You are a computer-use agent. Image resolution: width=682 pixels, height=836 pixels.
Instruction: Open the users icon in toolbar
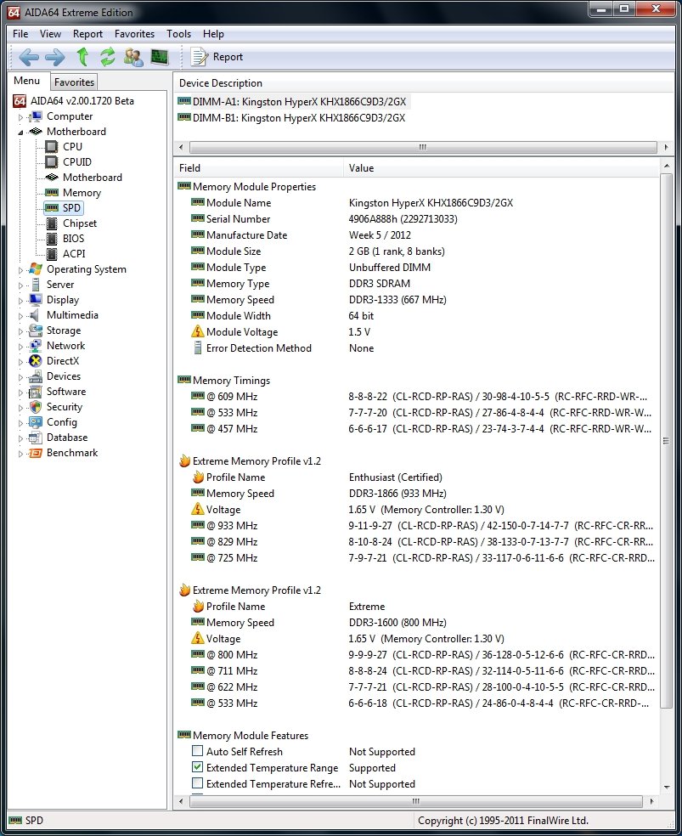(133, 57)
